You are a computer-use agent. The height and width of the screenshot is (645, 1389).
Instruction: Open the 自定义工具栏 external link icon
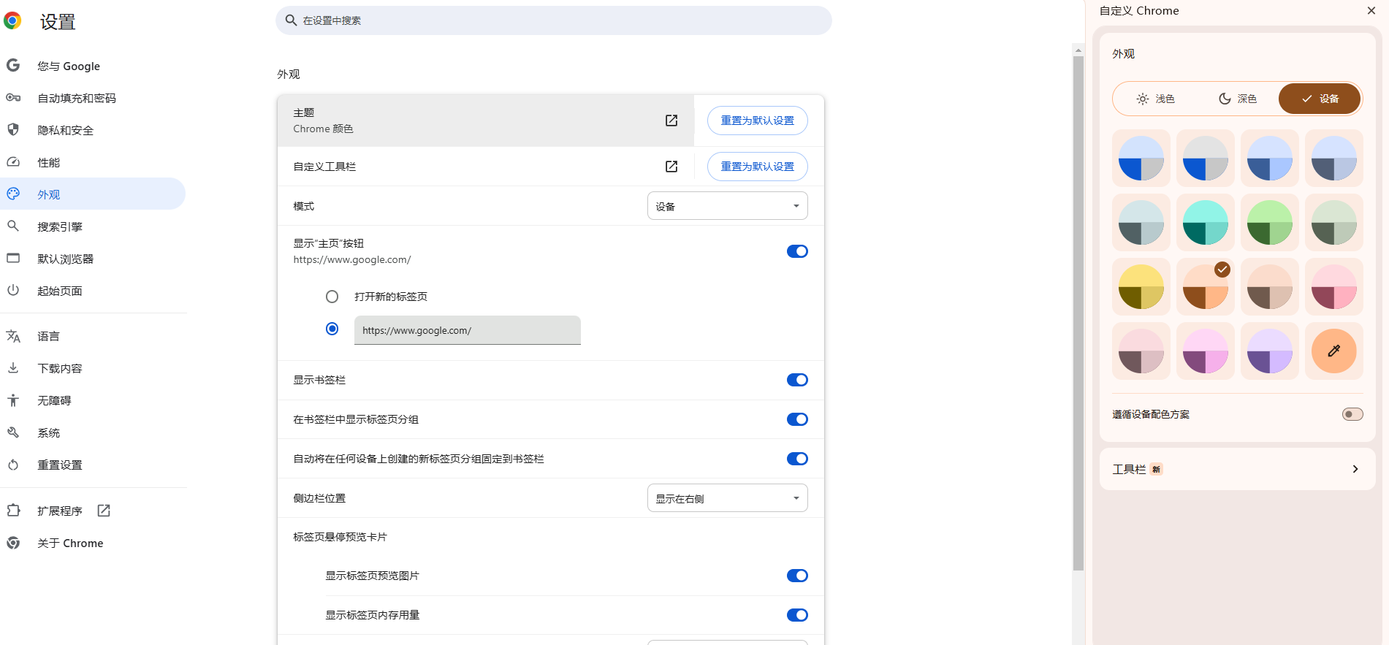671,167
